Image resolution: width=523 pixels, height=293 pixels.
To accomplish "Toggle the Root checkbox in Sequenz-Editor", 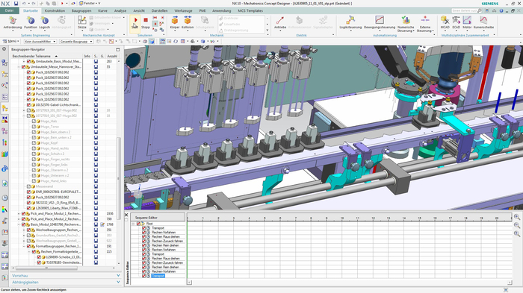I will (x=138, y=224).
